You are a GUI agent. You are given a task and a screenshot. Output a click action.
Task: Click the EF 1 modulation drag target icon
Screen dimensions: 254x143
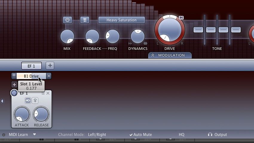coord(14,93)
